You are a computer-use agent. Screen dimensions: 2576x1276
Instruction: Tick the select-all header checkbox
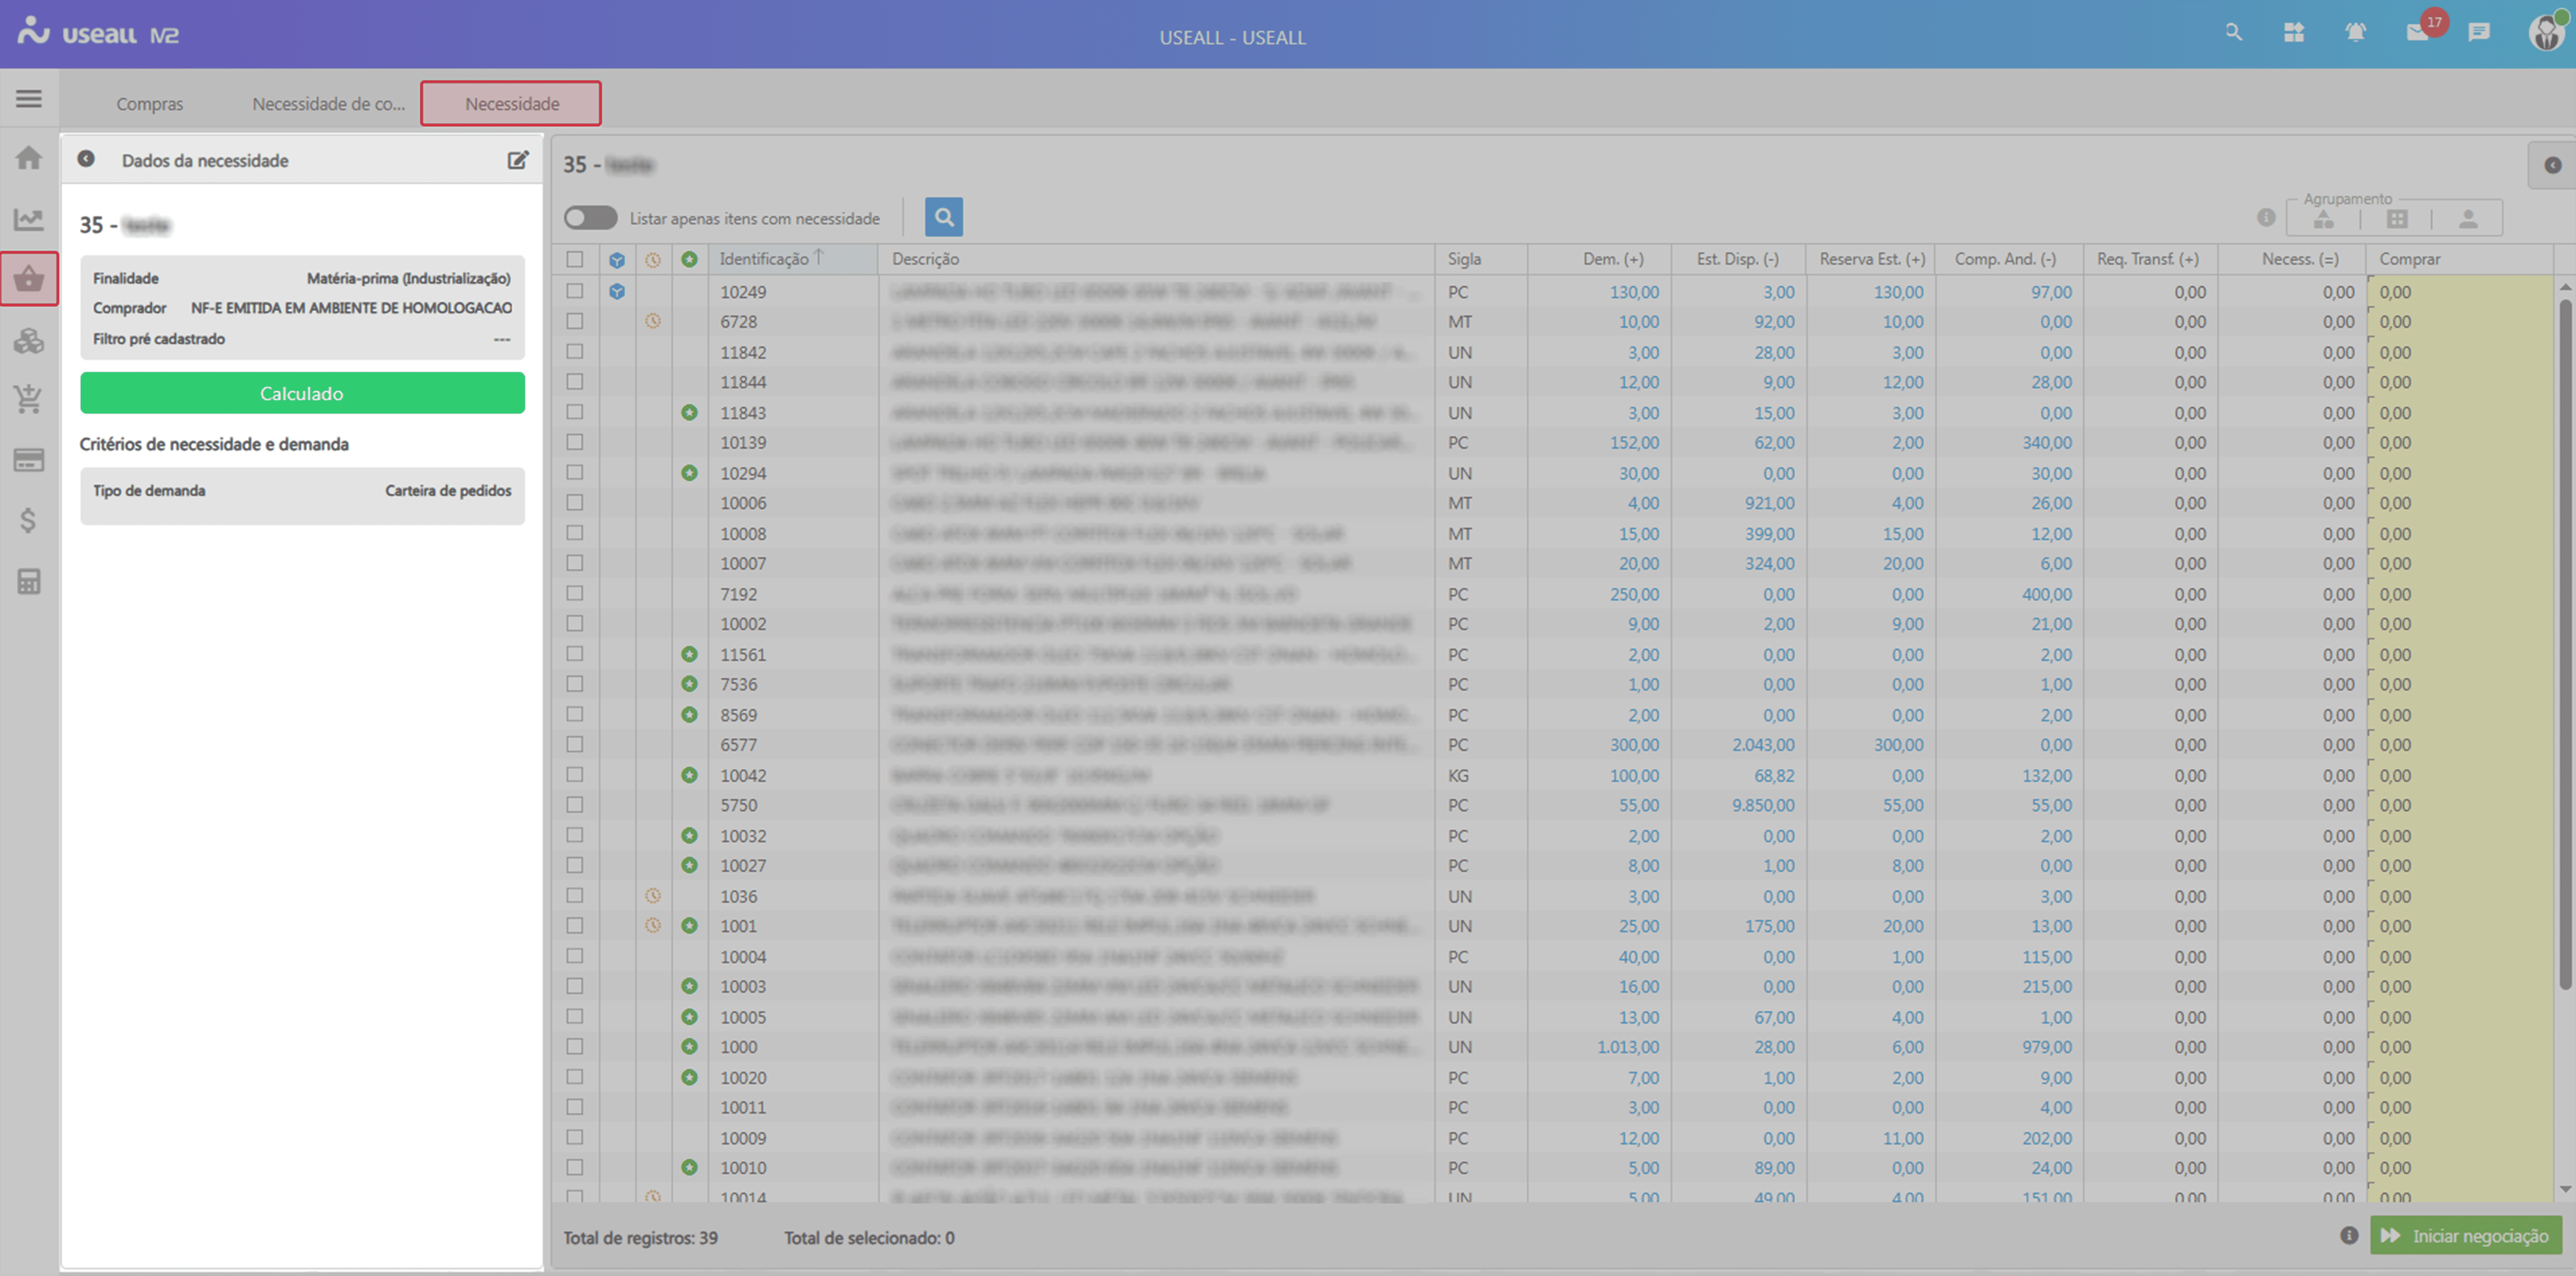[575, 259]
